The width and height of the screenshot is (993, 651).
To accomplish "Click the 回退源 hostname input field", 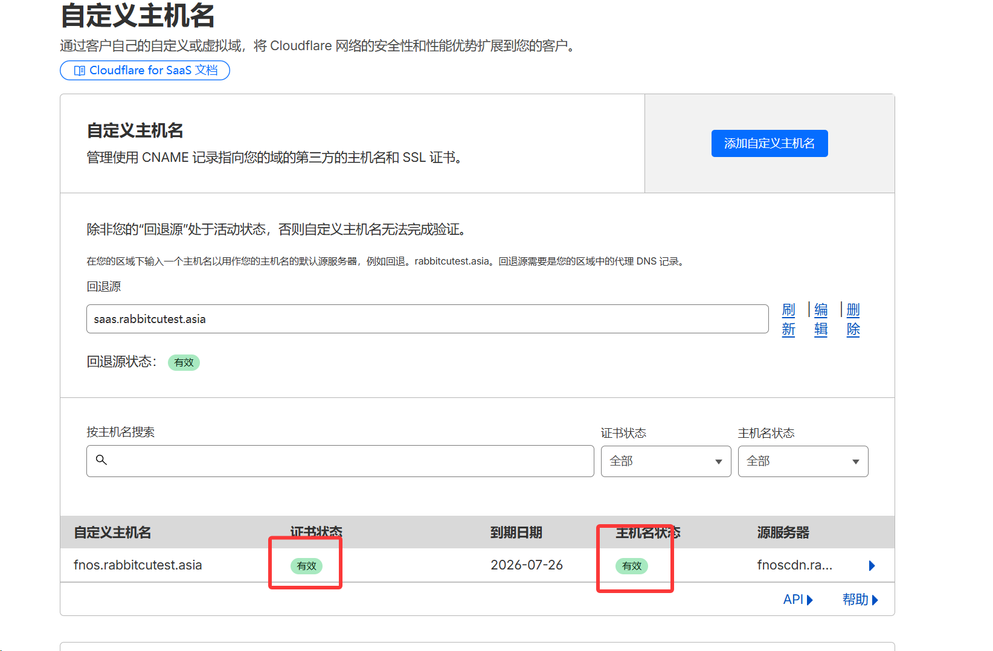I will tap(427, 319).
